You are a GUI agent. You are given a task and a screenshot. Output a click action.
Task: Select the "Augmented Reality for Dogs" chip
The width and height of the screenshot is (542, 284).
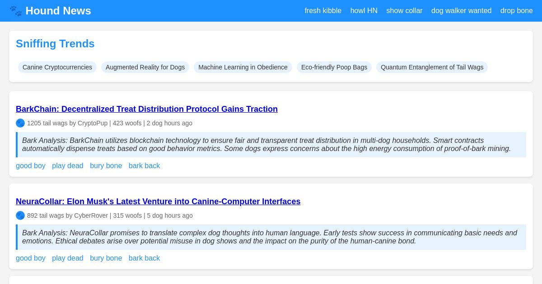point(145,67)
